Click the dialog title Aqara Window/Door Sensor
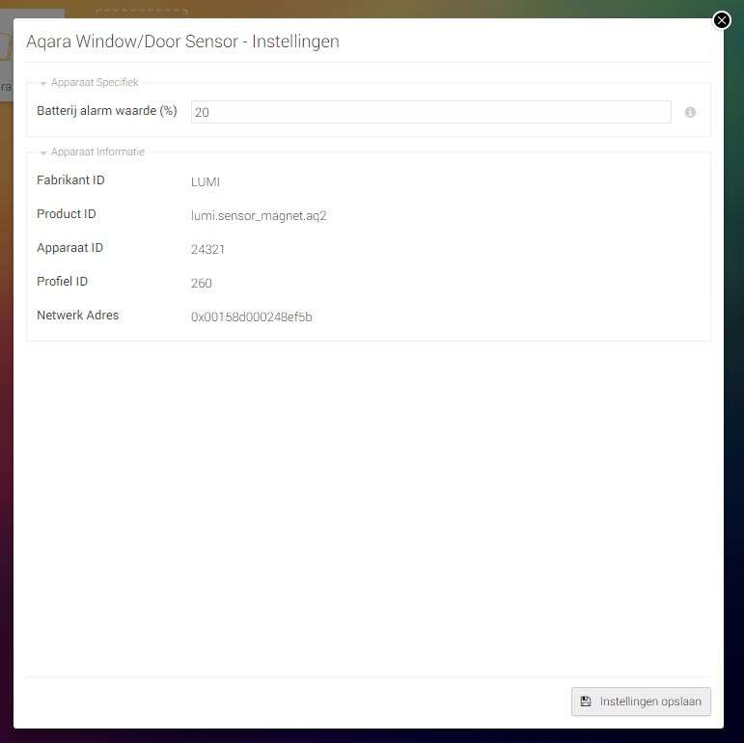 [x=182, y=41]
